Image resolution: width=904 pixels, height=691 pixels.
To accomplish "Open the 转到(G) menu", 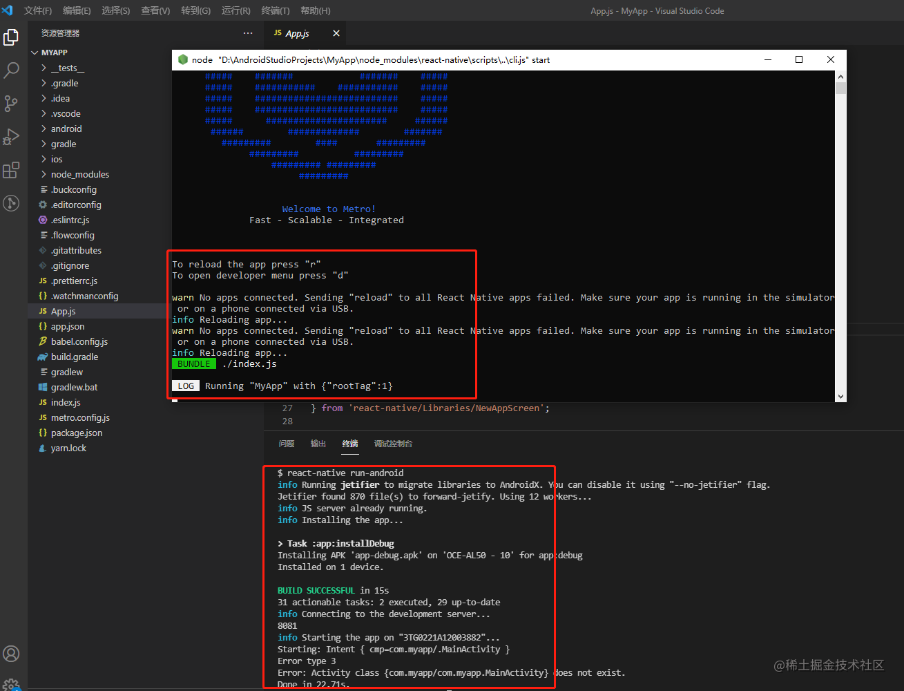I will tap(195, 11).
